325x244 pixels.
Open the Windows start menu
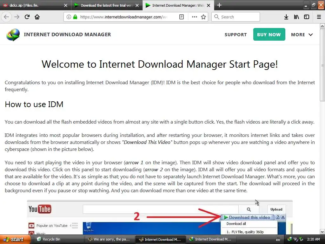[x=15, y=240]
